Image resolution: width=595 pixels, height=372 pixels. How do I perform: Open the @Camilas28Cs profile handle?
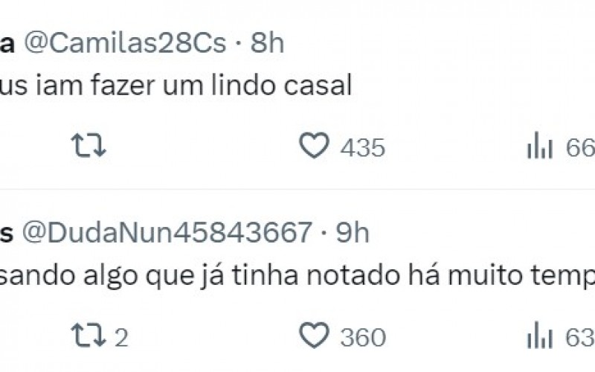click(x=126, y=44)
